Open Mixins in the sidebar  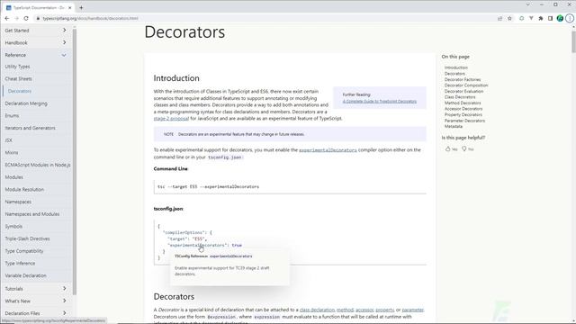(x=12, y=152)
